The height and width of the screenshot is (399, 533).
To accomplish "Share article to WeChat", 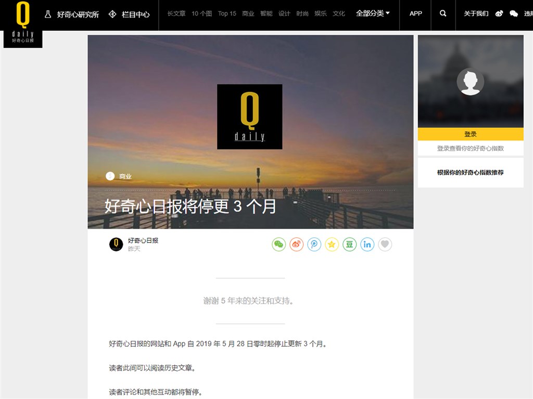I will (279, 244).
